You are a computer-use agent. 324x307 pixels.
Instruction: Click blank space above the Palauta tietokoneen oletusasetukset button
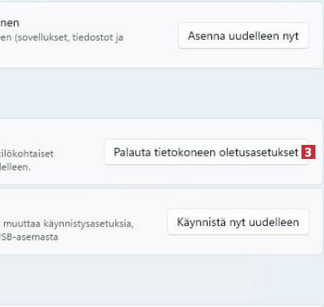(x=206, y=129)
